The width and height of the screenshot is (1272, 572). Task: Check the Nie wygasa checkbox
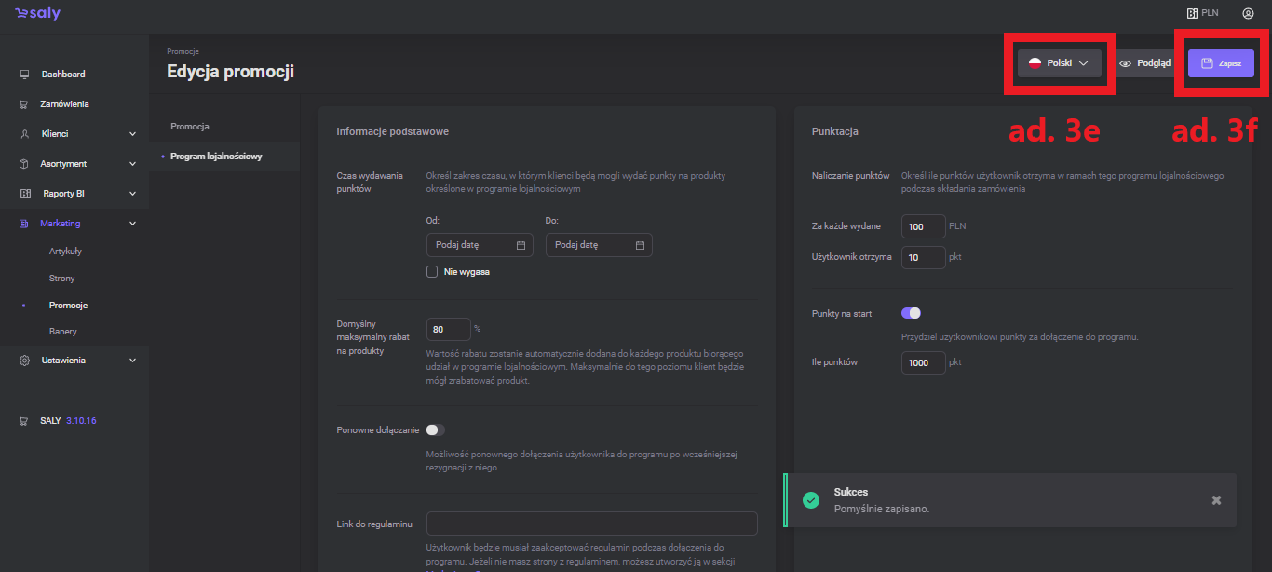432,272
